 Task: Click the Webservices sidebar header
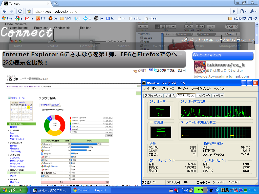pyautogui.click(x=223, y=56)
